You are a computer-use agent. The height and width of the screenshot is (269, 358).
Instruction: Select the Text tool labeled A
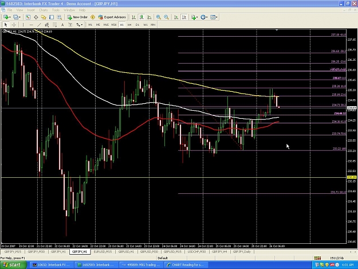tap(62, 25)
